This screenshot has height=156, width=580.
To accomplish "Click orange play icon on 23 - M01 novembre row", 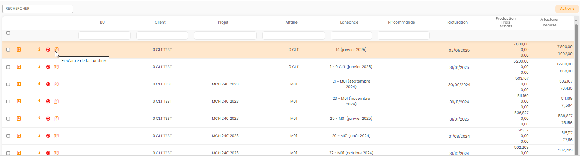I will 19,101.
